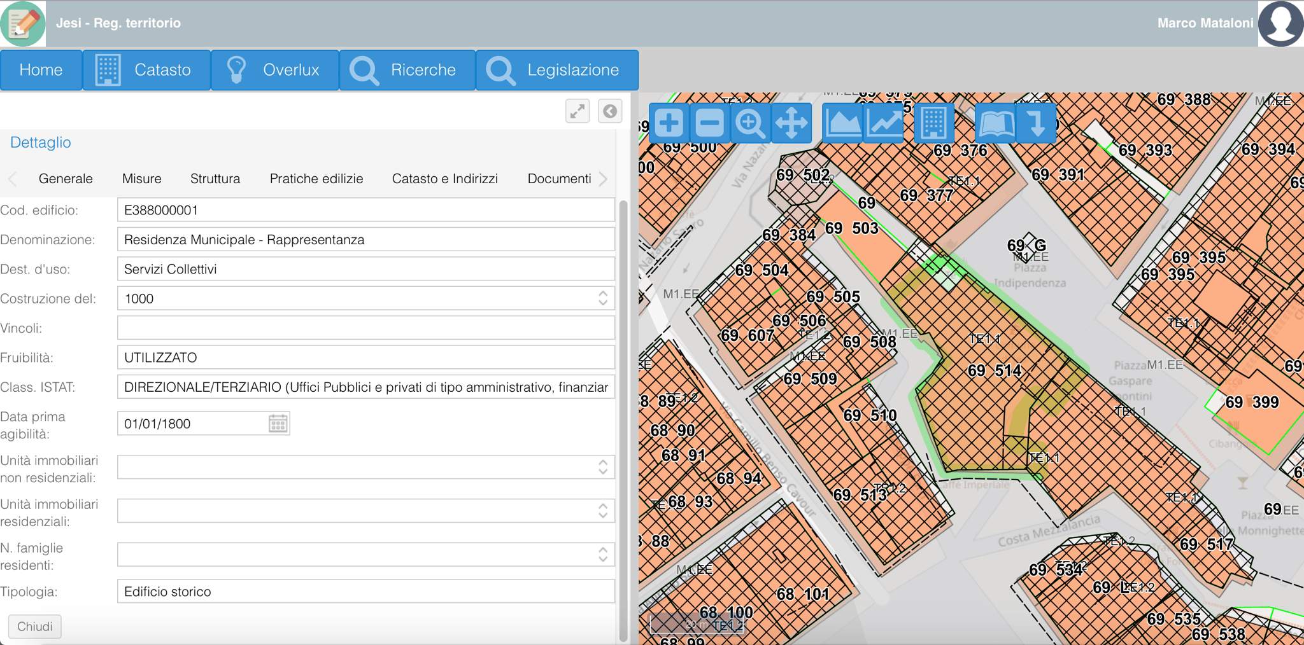Open calendar picker for Data prima agibilità
The height and width of the screenshot is (645, 1304).
(278, 424)
